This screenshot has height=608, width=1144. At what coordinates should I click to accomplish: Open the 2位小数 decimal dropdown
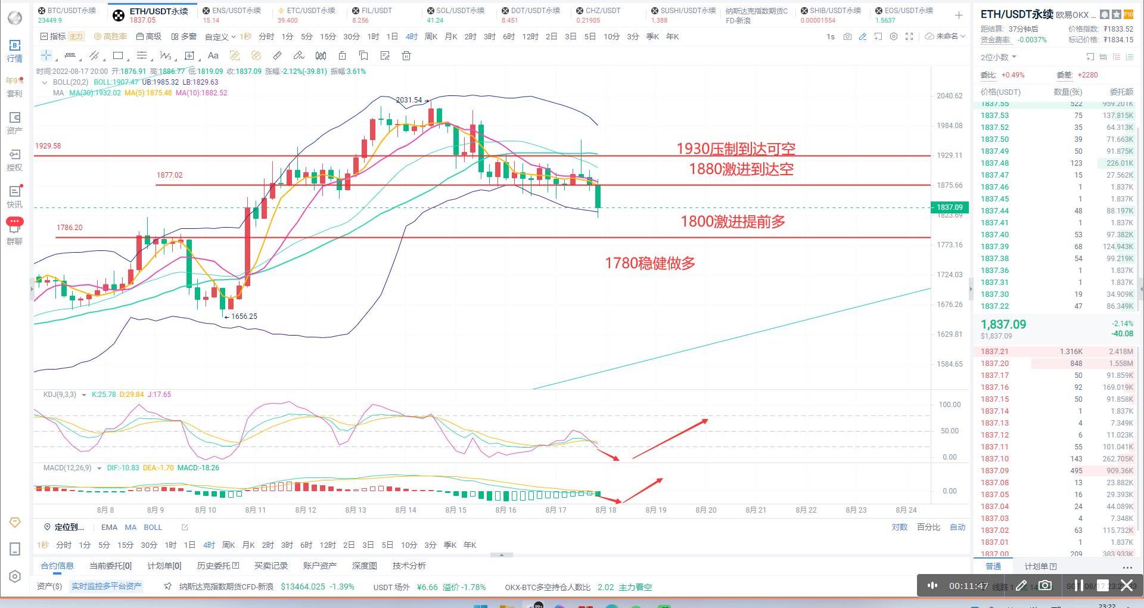tap(998, 57)
